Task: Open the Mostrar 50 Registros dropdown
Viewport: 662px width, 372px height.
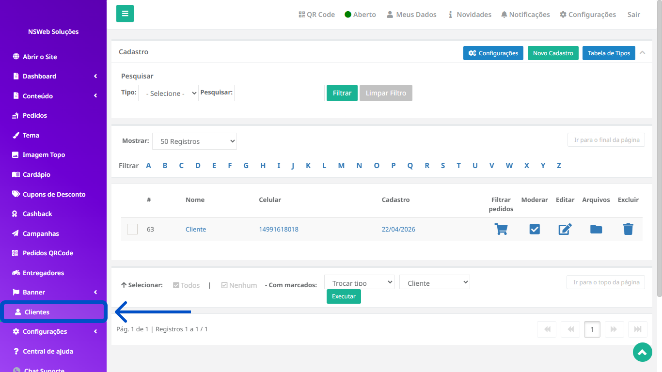Action: click(194, 141)
